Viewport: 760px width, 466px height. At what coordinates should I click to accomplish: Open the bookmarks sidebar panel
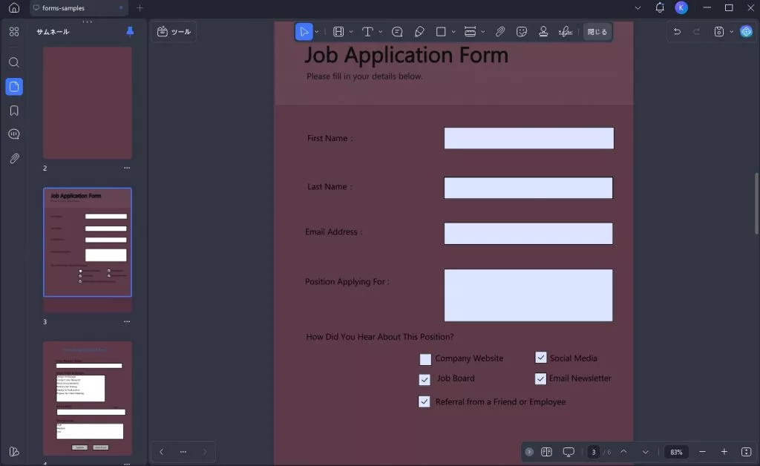coord(14,111)
